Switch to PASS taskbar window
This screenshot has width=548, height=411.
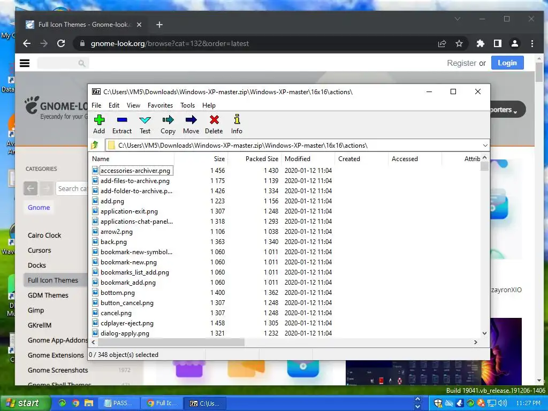[119, 403]
